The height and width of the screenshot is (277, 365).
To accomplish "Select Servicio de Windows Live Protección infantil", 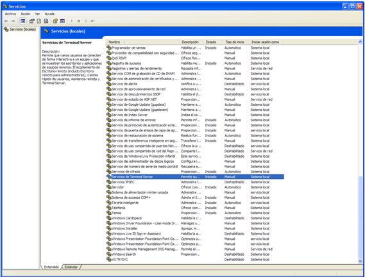I will tap(195, 156).
